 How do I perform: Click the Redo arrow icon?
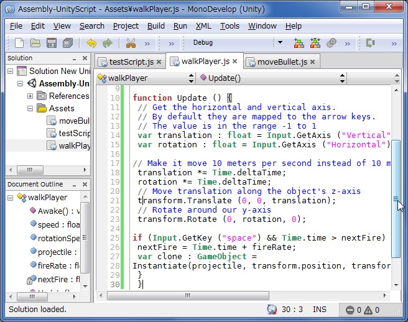[108, 43]
